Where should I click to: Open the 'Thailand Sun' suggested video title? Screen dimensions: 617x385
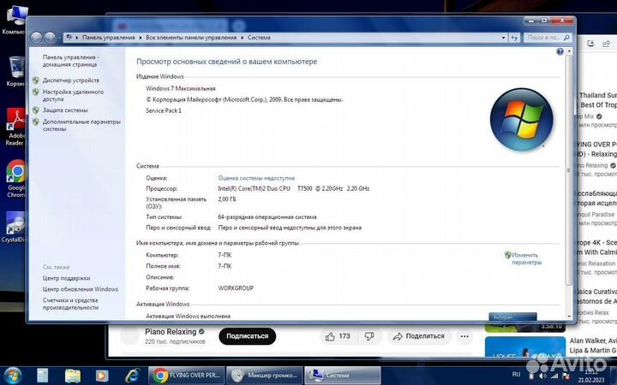point(597,100)
